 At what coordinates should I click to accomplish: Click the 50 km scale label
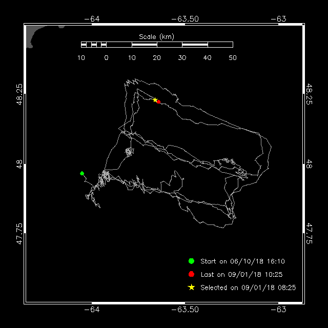(x=233, y=58)
